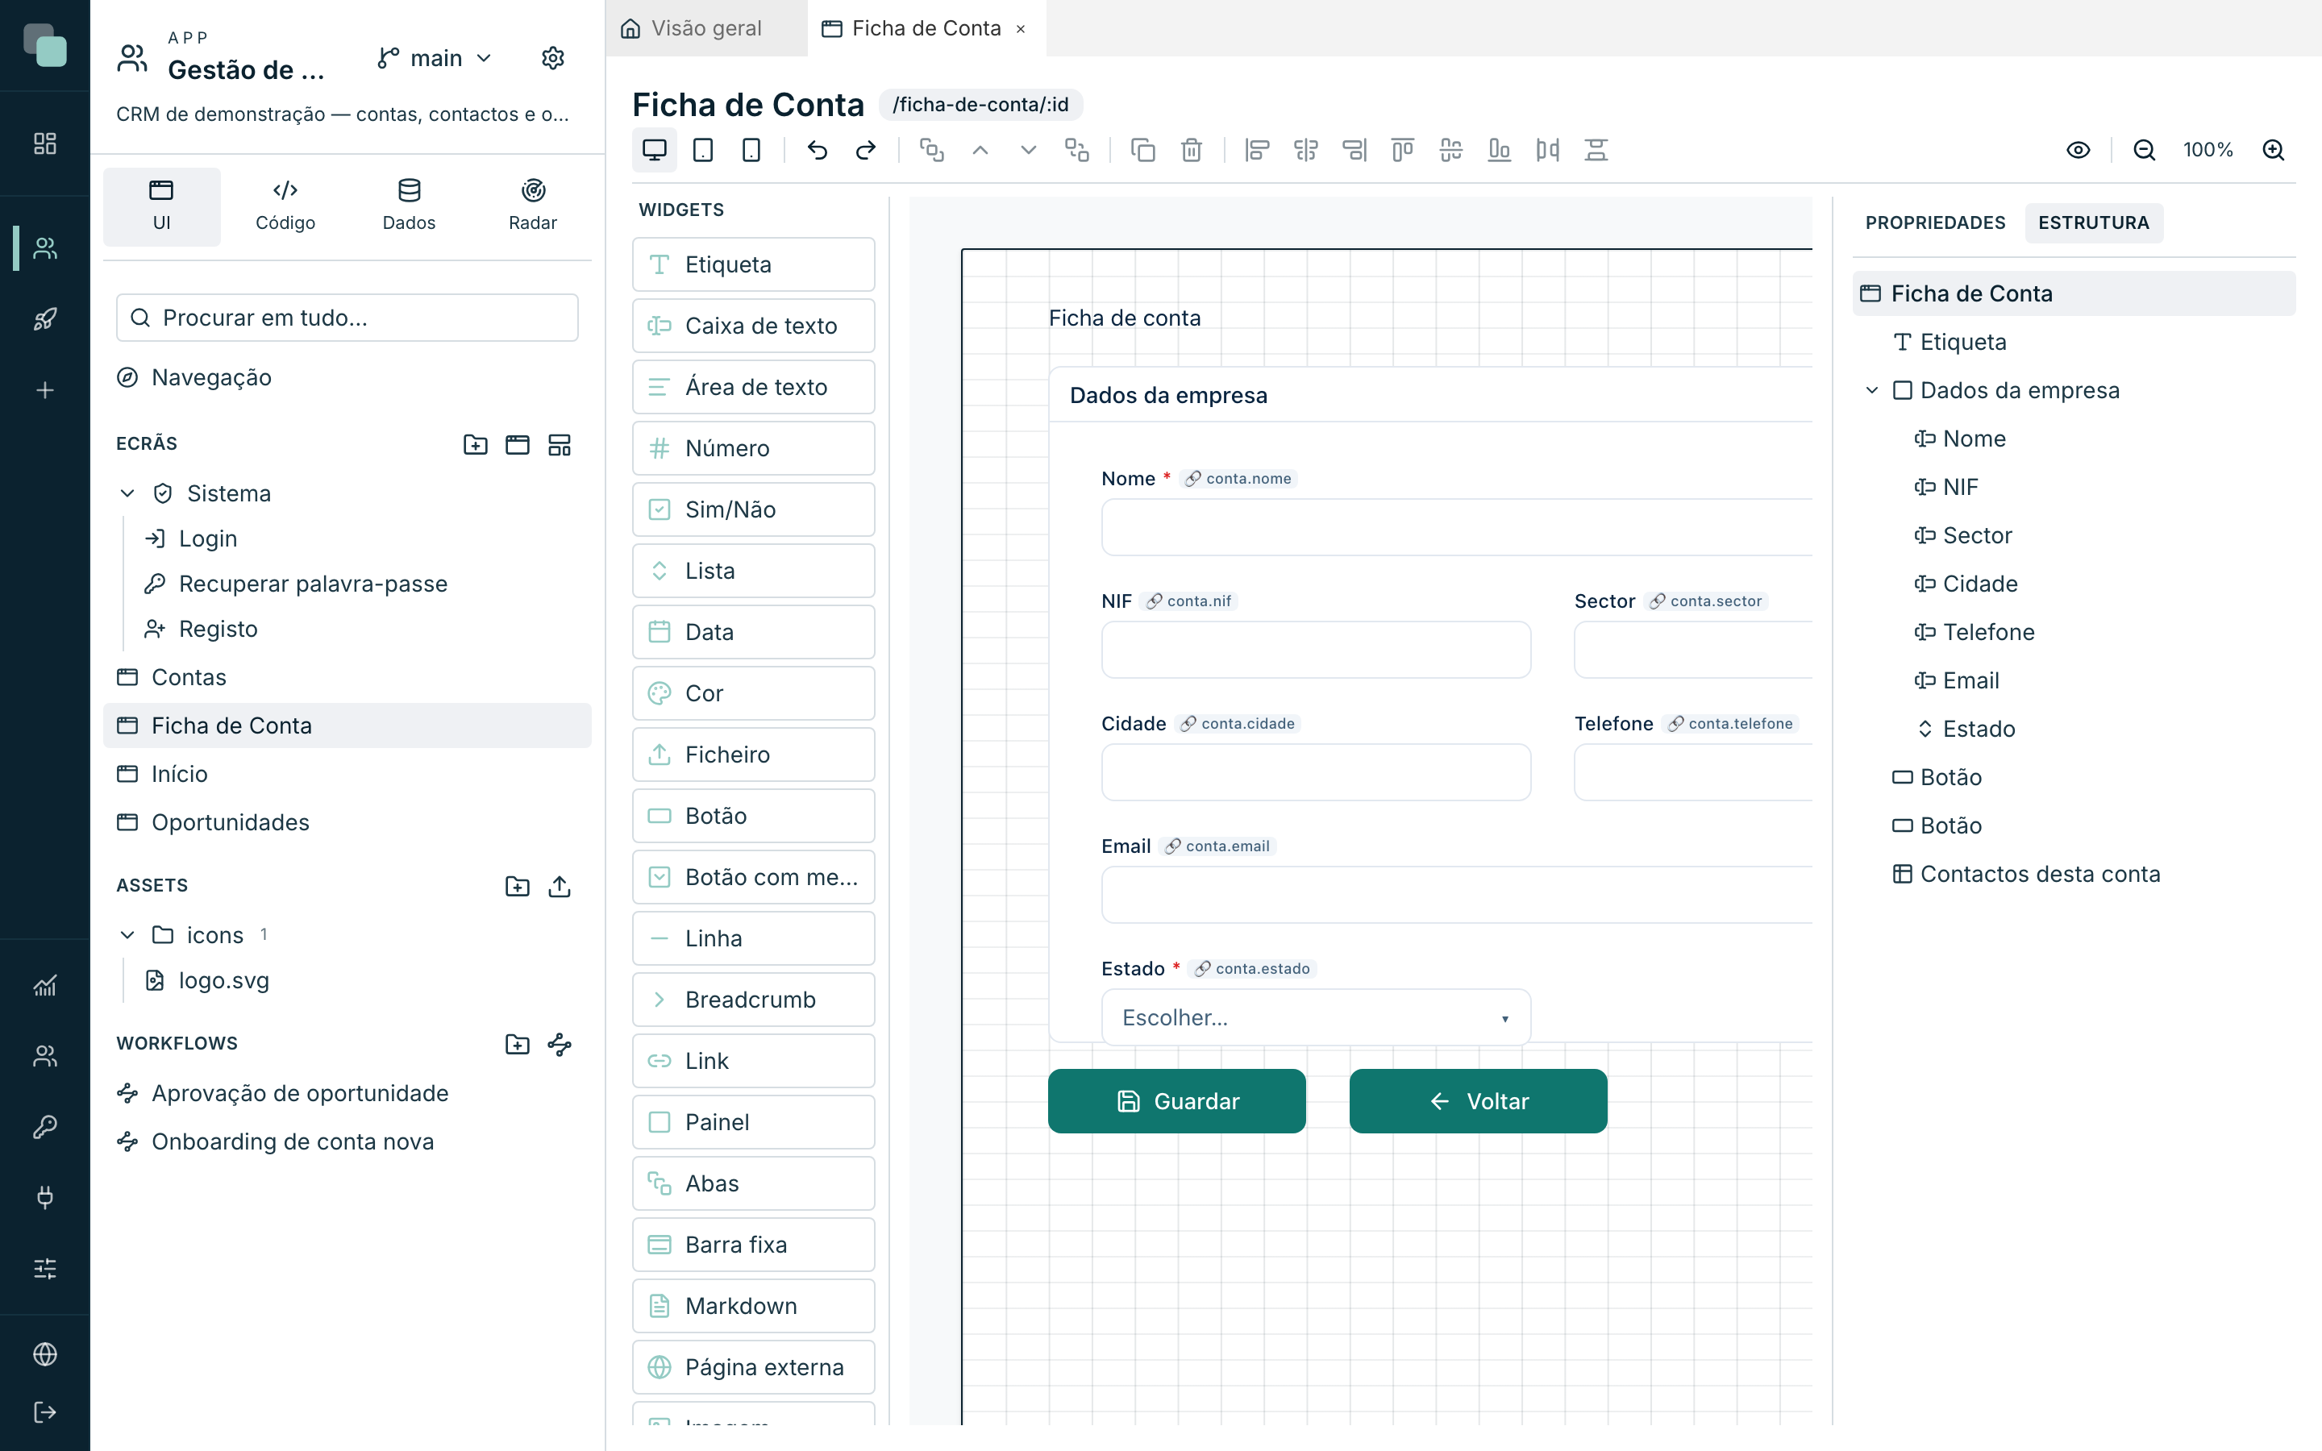Switch to the Dados tab
This screenshot has height=1451, width=2322.
coord(409,206)
